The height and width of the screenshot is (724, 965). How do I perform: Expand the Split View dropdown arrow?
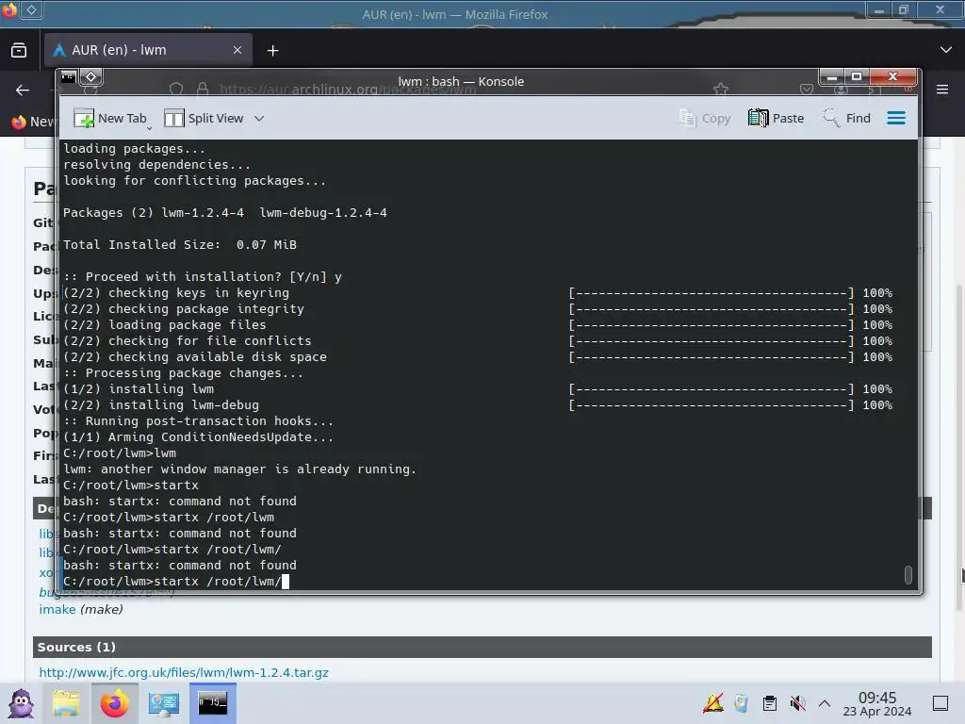[x=259, y=118]
